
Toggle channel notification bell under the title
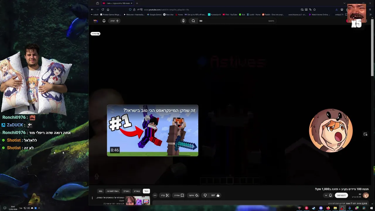tap(330, 195)
